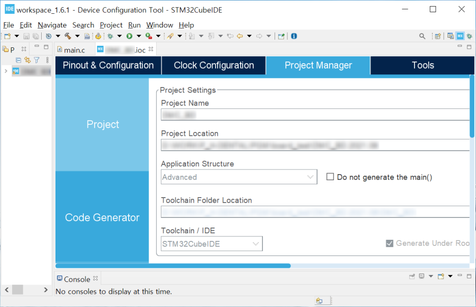Go back with the yellow arrow icon
Image resolution: width=476 pixels, height=307 pixels.
pos(240,36)
